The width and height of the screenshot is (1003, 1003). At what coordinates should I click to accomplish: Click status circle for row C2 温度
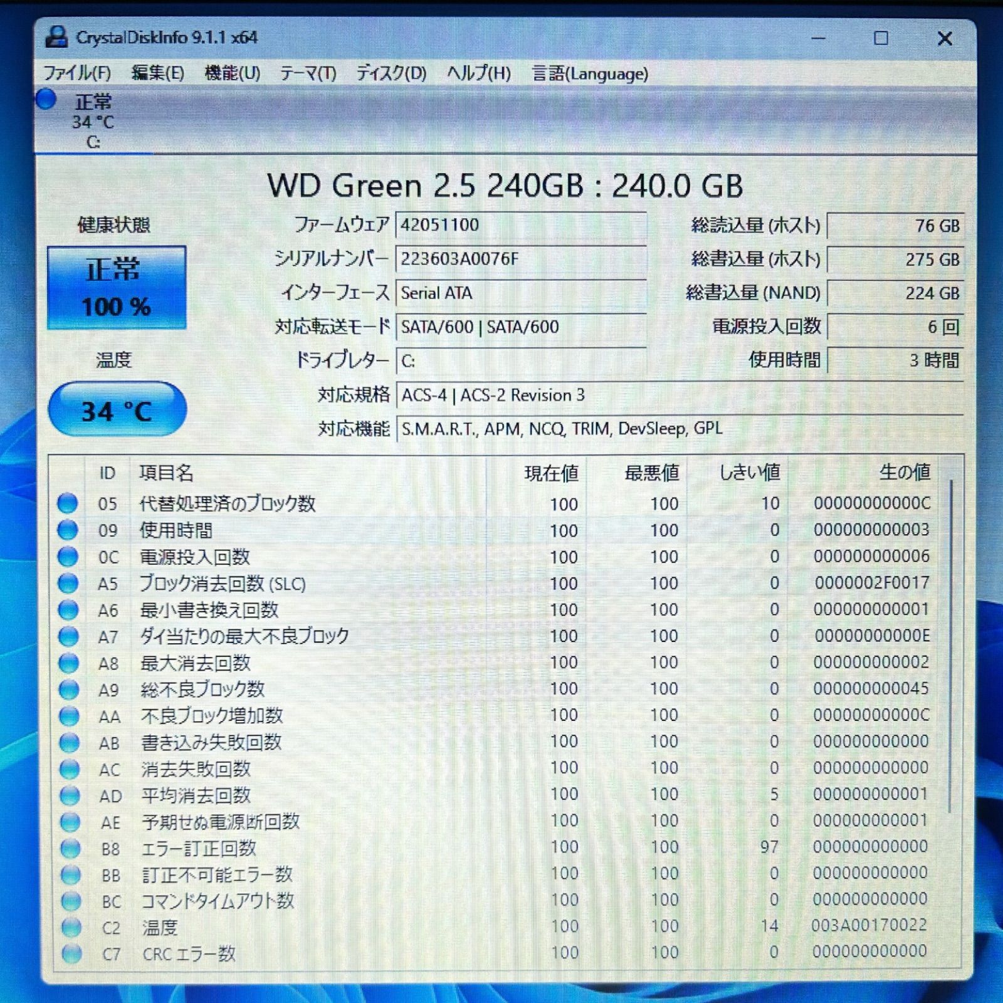[71, 928]
